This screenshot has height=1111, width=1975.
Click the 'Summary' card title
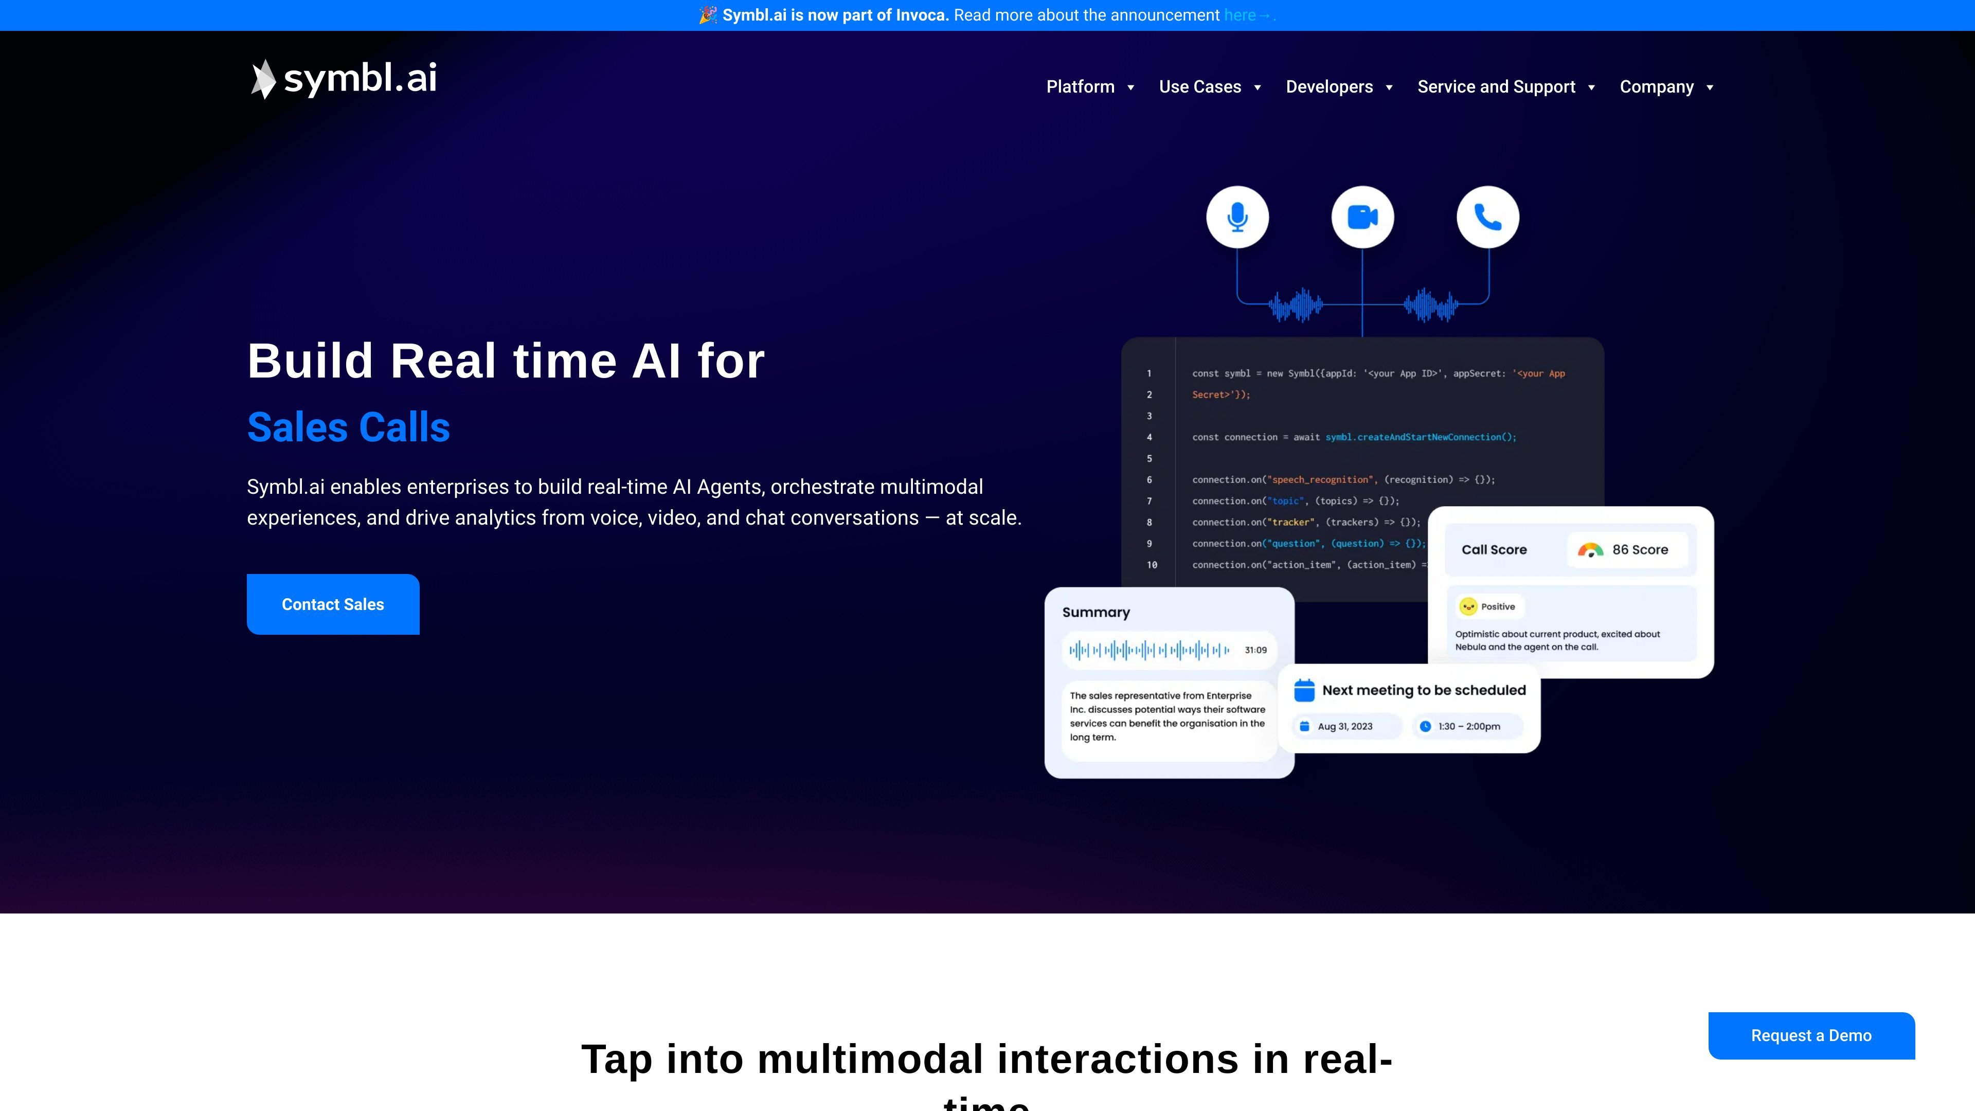tap(1096, 612)
